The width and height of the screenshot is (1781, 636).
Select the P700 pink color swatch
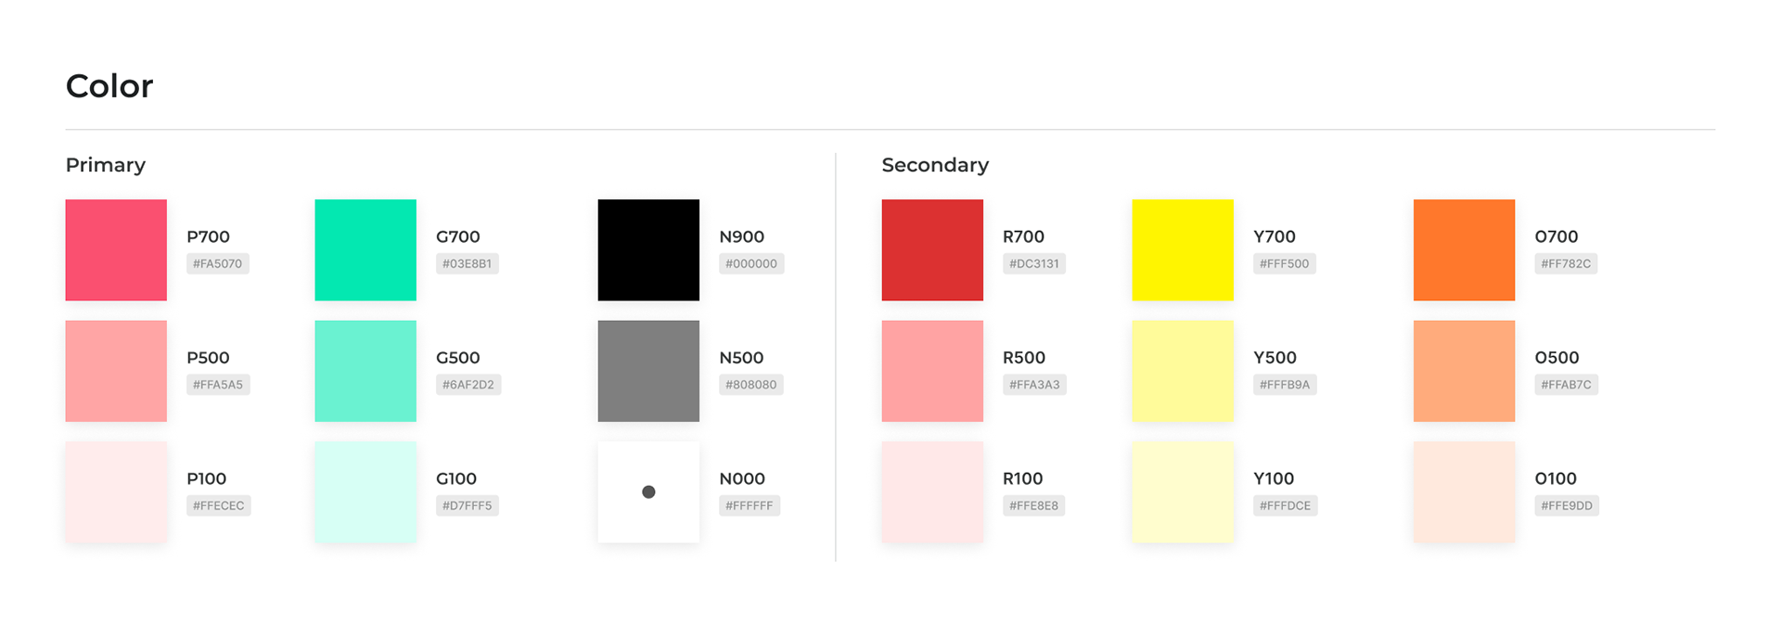pos(116,250)
